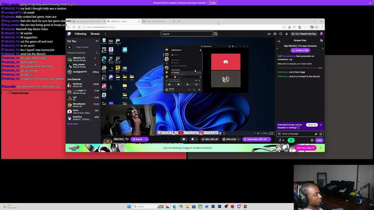This screenshot has width=374, height=210.
Task: Click the Get Bits diamond icon
Action: (287, 34)
